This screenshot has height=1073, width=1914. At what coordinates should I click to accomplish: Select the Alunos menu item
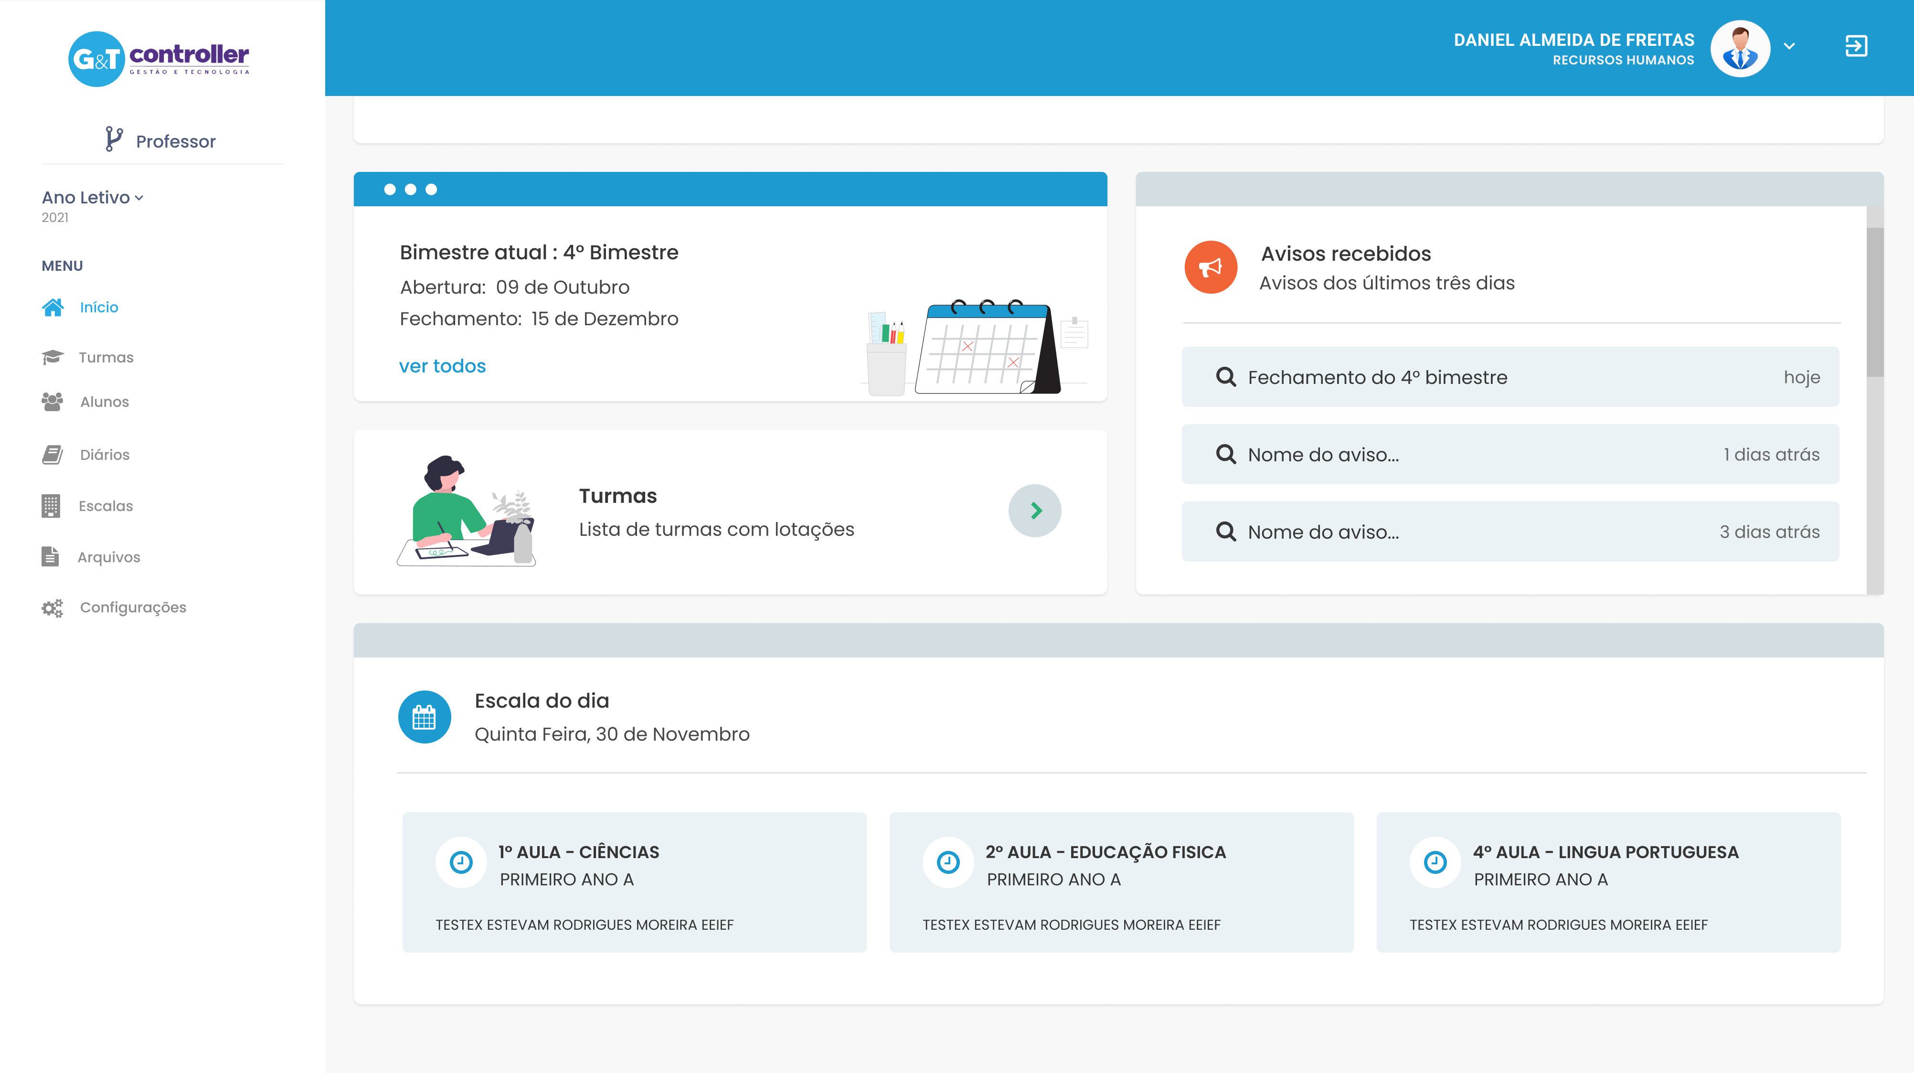104,402
